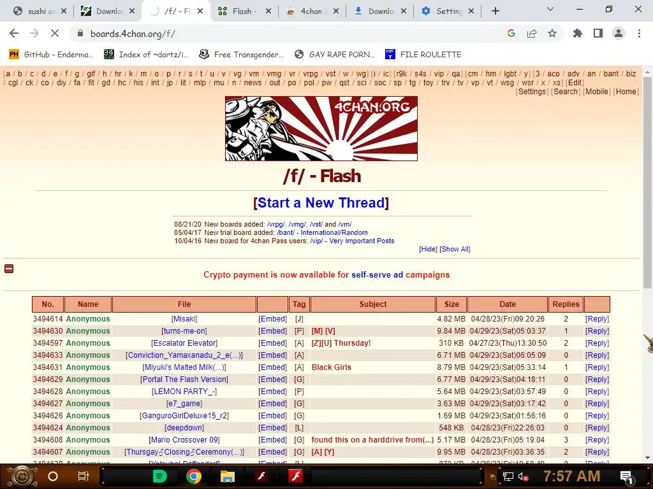653x489 pixels.
Task: Stop loading the page with X button
Action: tap(55, 33)
